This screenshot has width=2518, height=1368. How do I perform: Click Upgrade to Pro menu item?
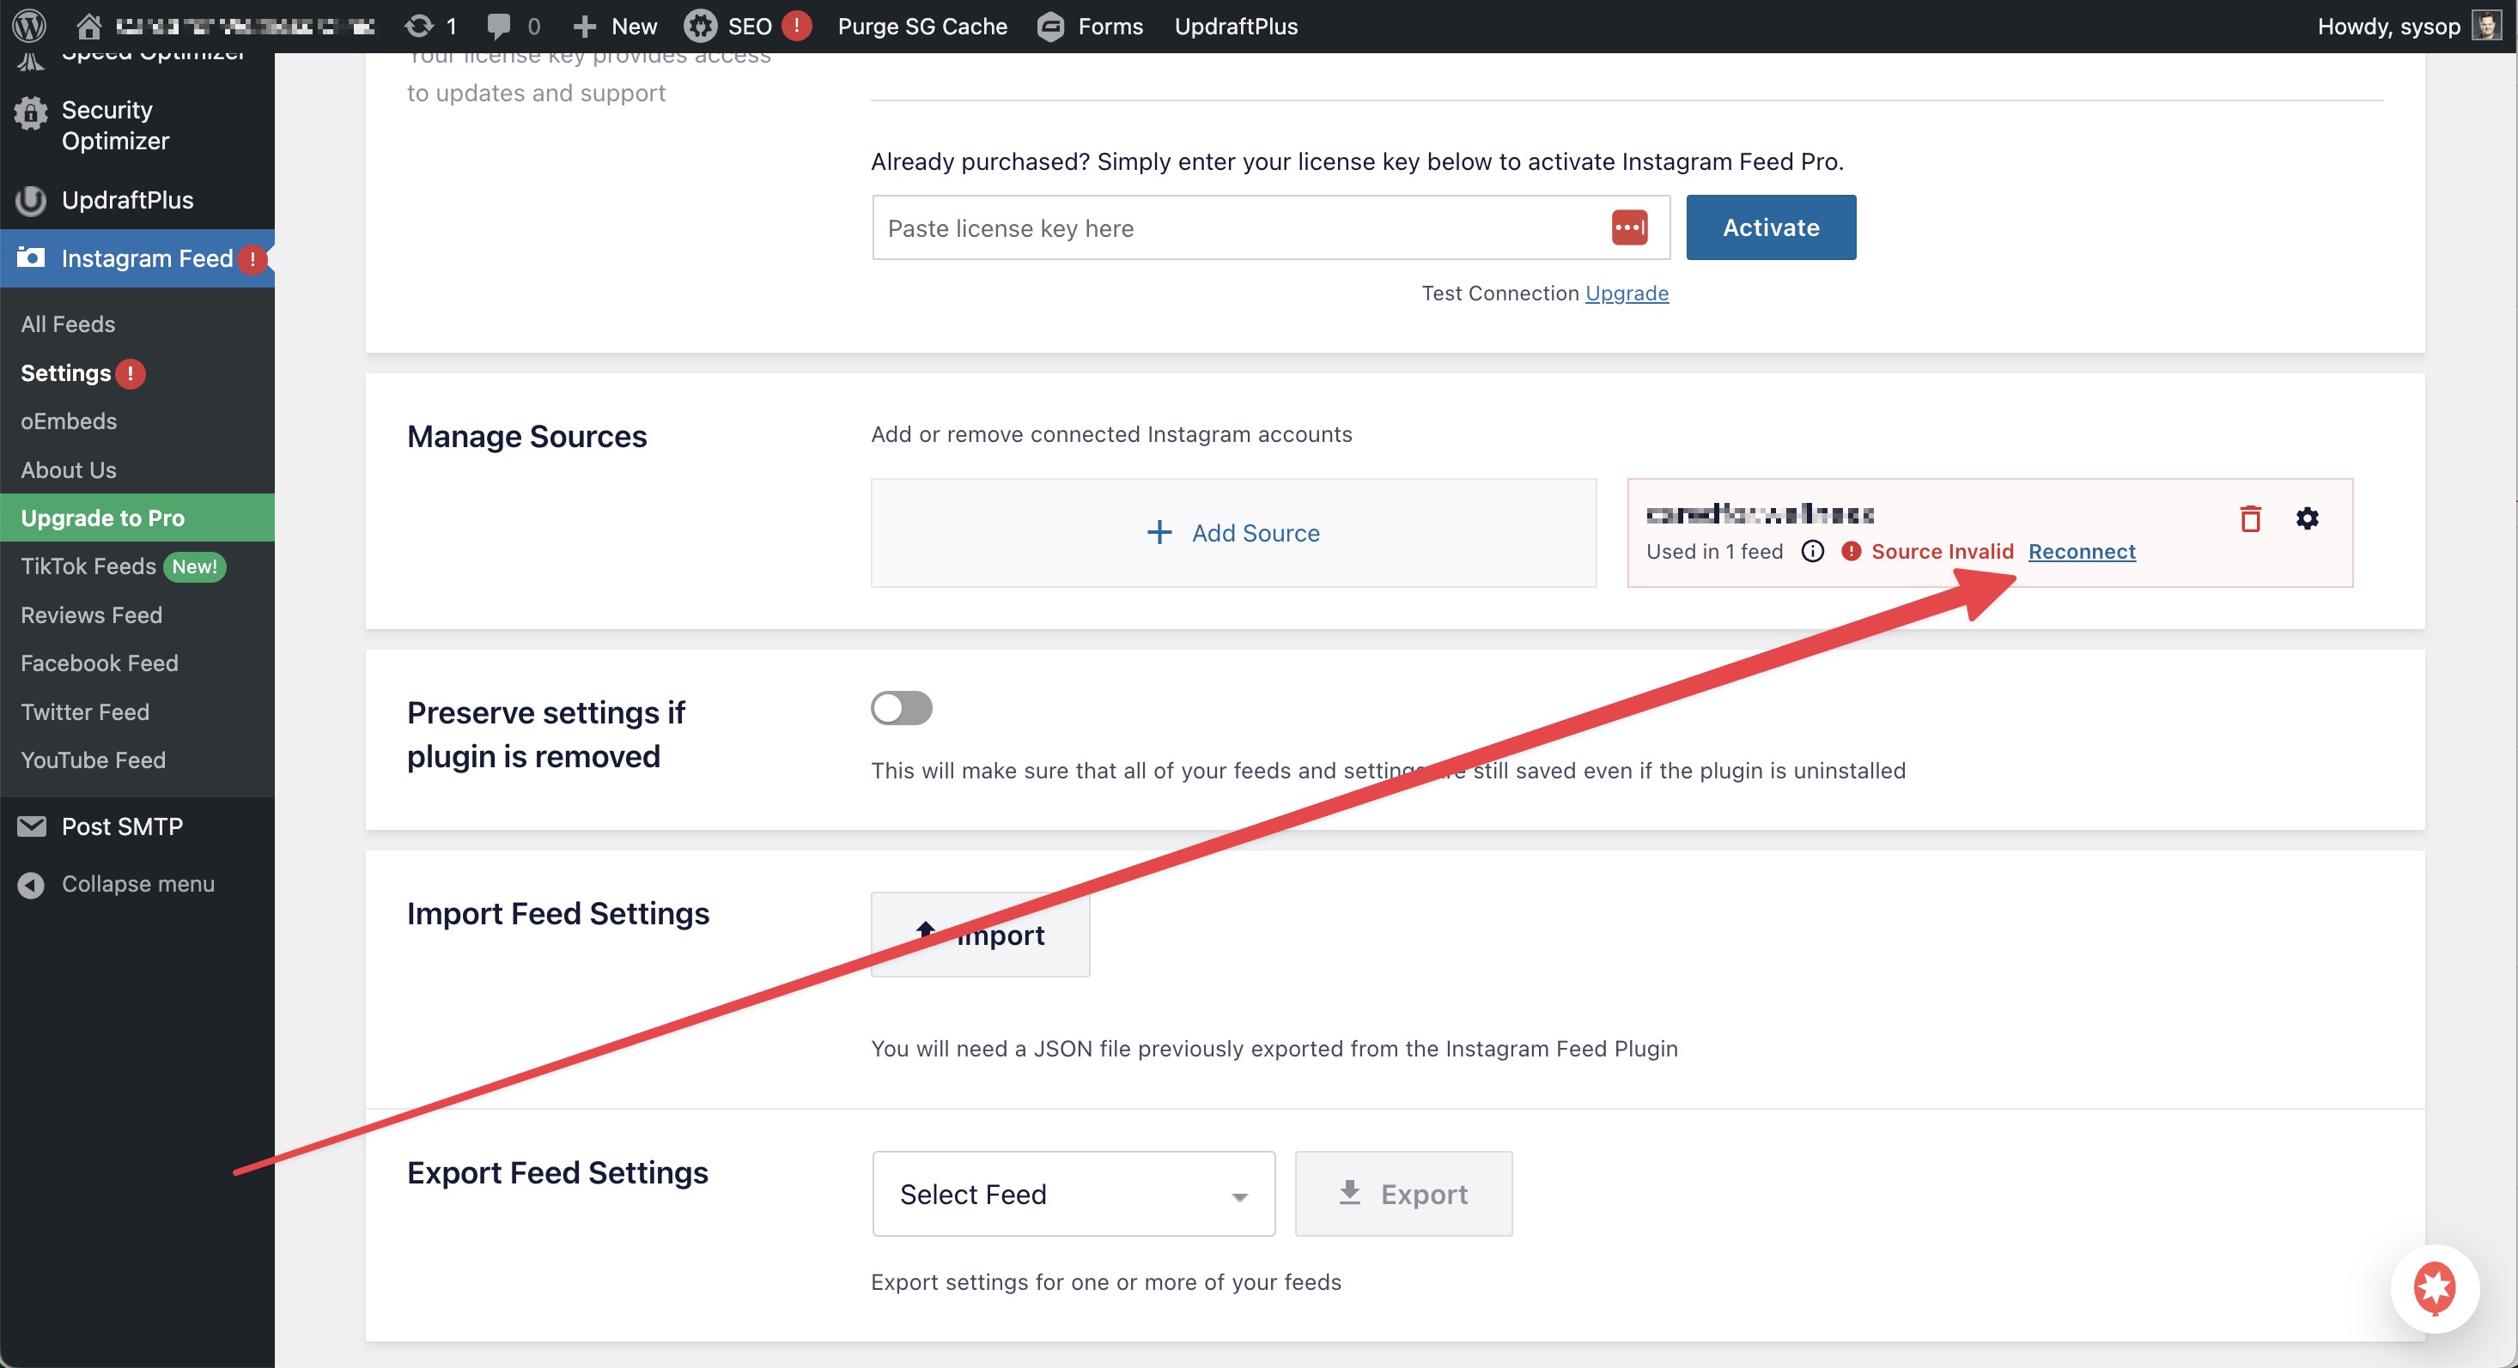tap(137, 518)
